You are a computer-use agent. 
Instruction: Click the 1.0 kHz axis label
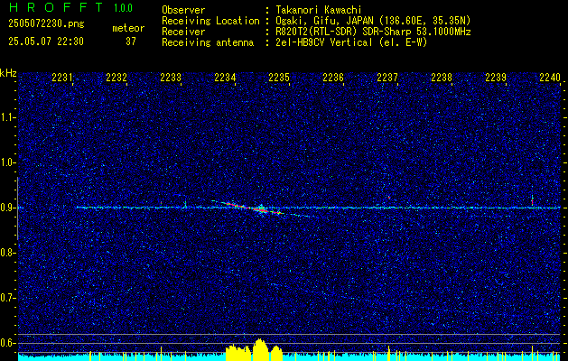7,162
